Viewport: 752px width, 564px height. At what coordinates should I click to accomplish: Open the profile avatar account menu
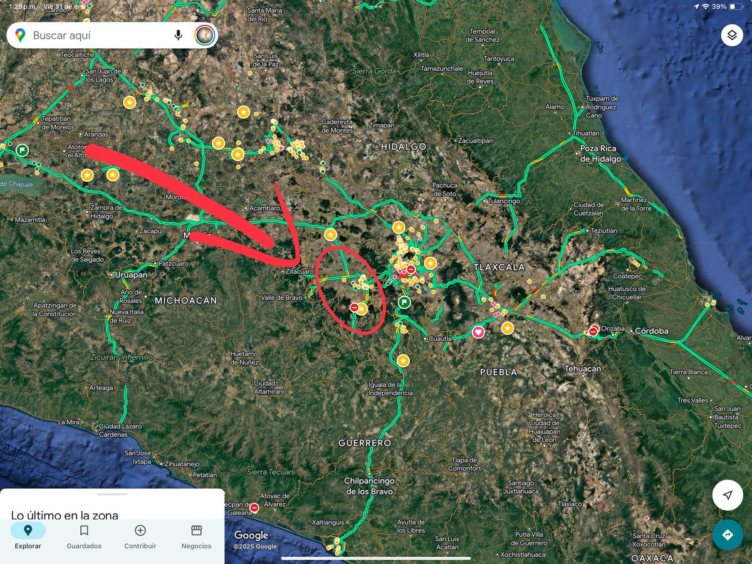click(204, 35)
